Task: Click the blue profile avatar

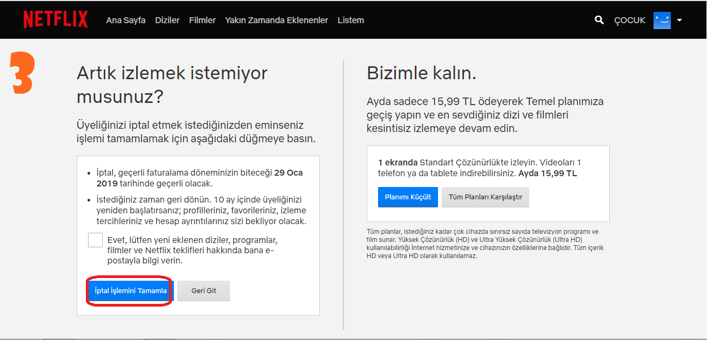Action: 662,20
